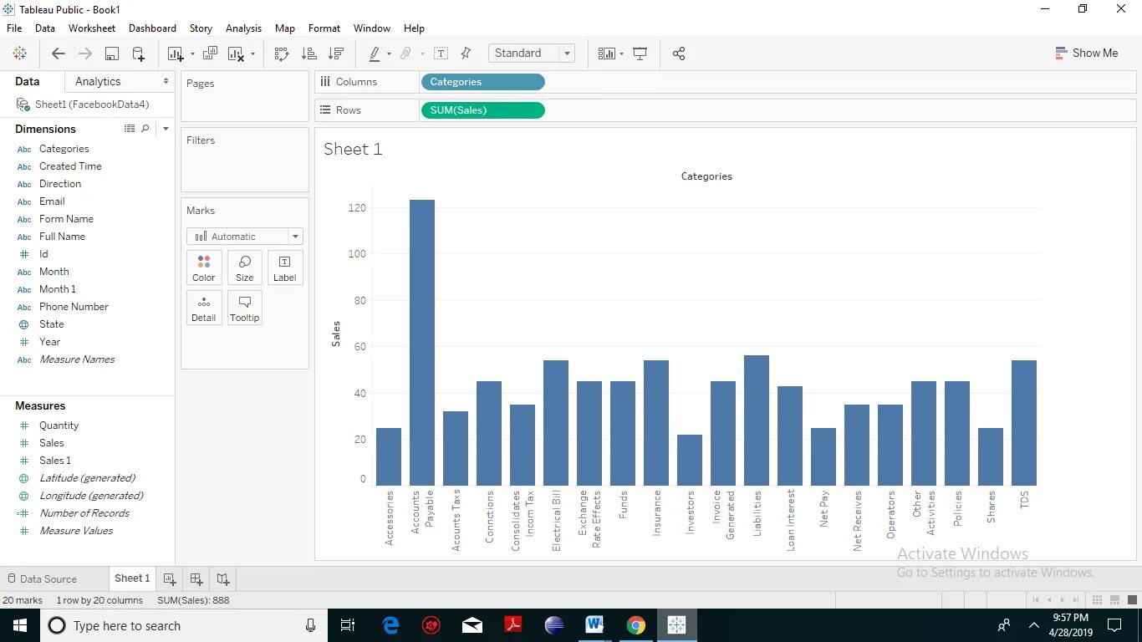Click the Sheet 1 title text
This screenshot has height=642, width=1142.
tap(353, 150)
